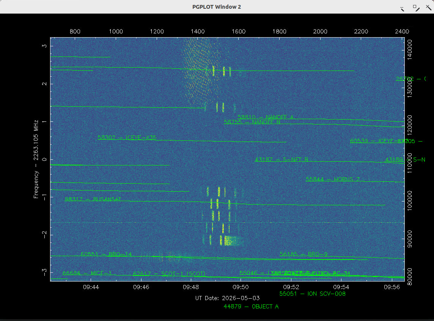
Task: Select the 58755 NANOFF B label
Action: [x=252, y=122]
